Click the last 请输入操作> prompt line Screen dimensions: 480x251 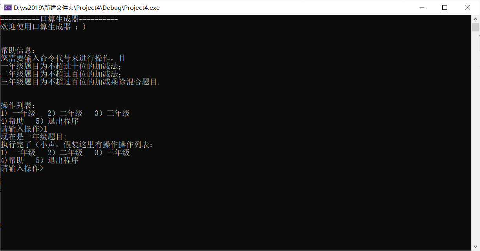pyautogui.click(x=22, y=168)
